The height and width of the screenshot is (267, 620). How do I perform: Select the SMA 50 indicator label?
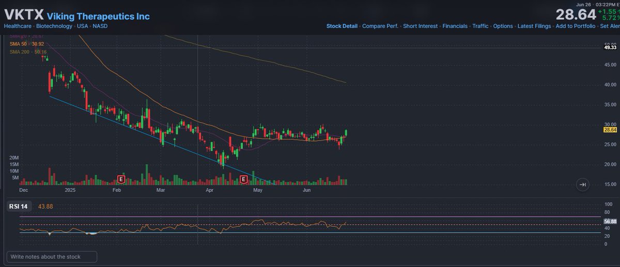click(28, 44)
